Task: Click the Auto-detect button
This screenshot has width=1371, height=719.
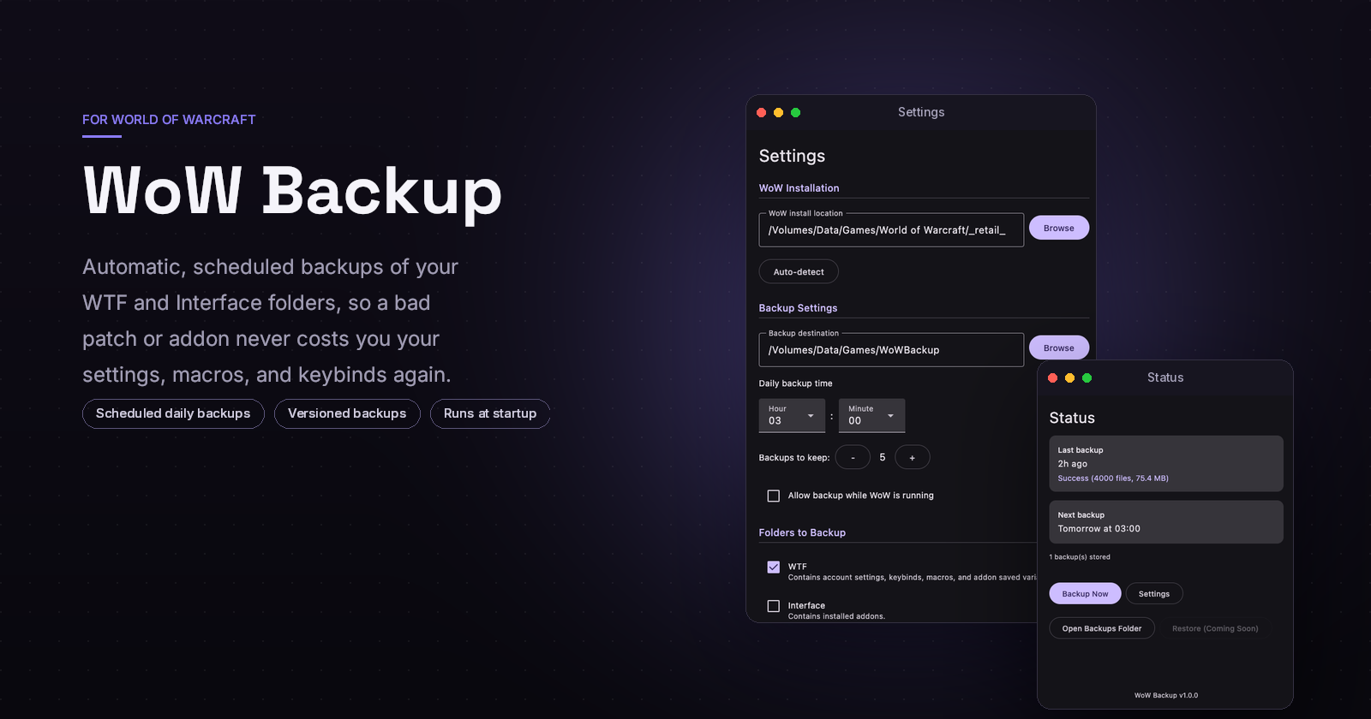Action: pyautogui.click(x=799, y=271)
